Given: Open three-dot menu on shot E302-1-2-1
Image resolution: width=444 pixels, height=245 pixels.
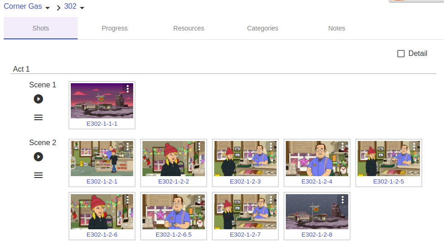Looking at the screenshot, I should [128, 146].
